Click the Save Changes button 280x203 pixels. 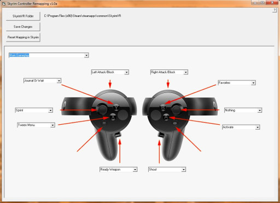point(23,27)
